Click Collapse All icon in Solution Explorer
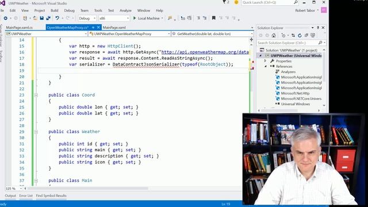368x207 pixels. point(306,36)
